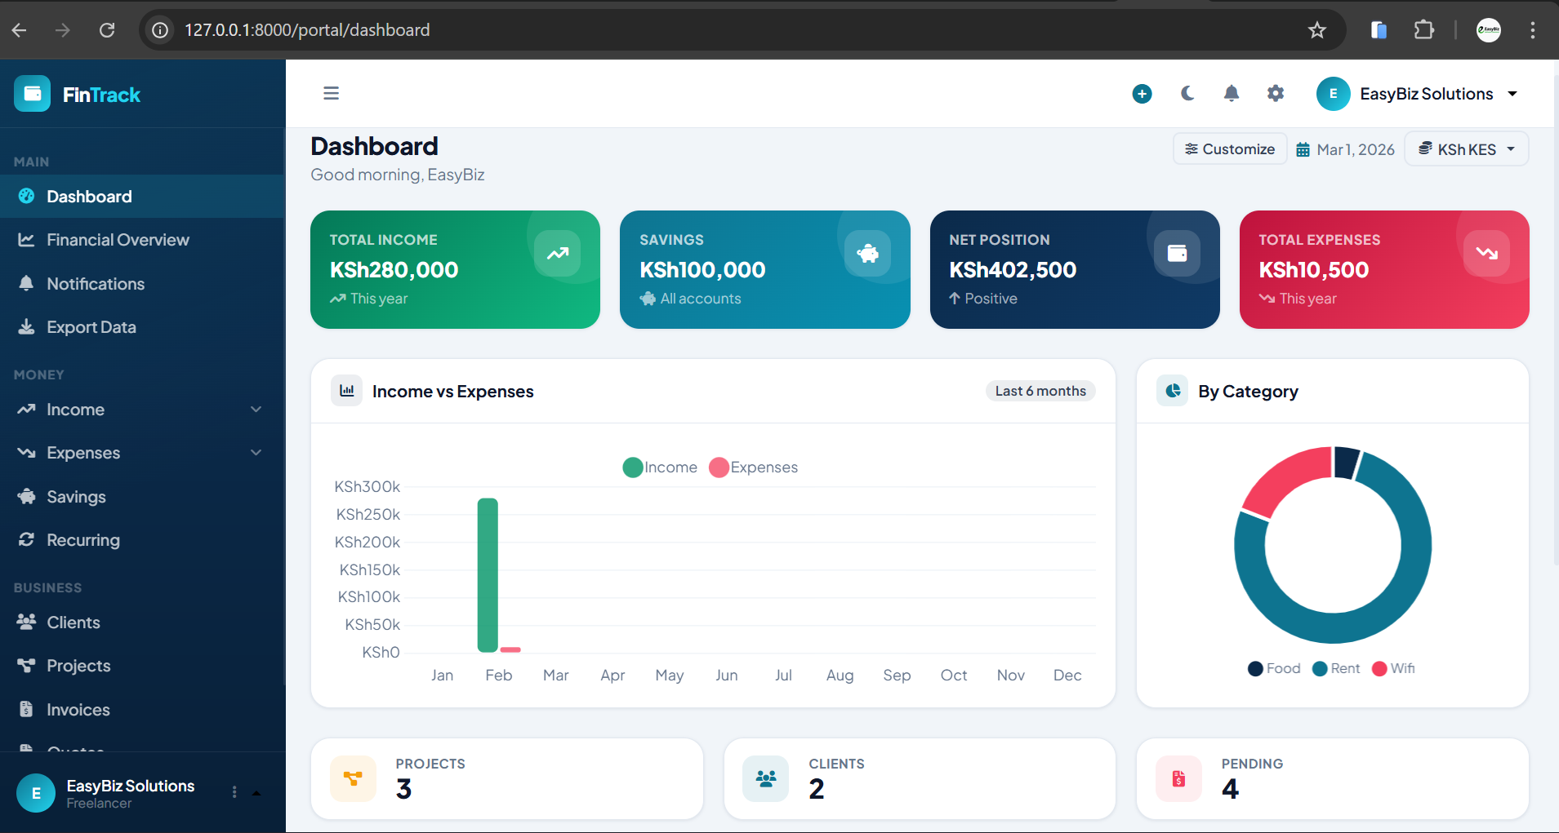Click the Customize dashboard button

1229,148
